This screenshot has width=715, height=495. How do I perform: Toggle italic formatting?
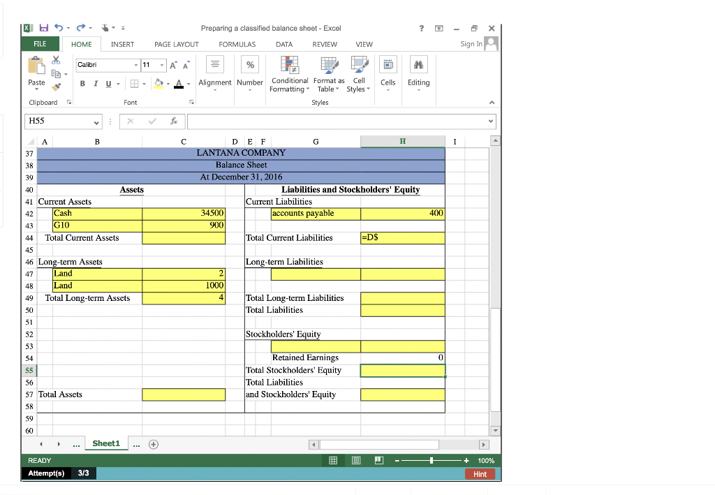(95, 83)
